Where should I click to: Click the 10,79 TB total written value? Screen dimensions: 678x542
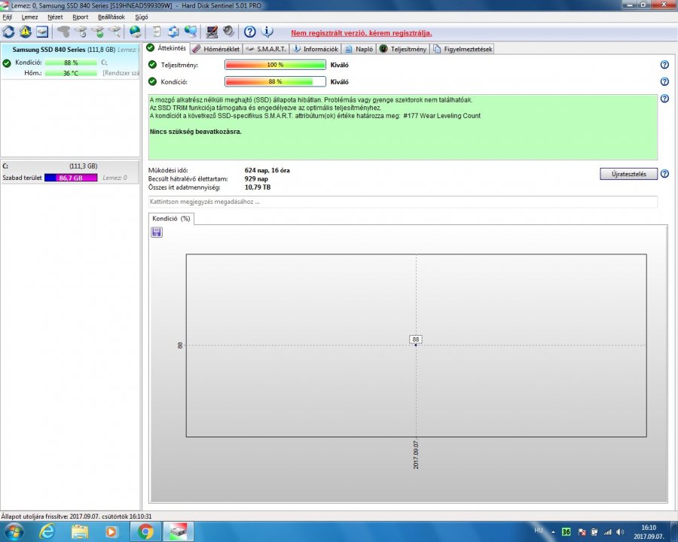click(x=258, y=187)
